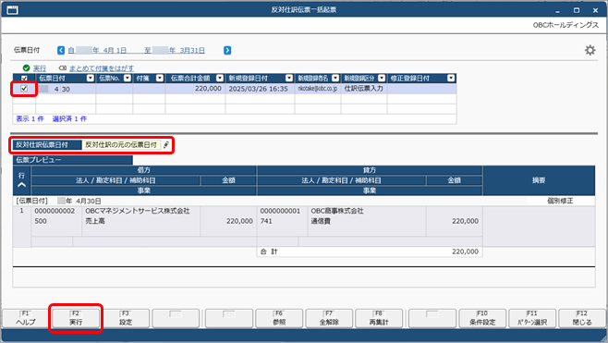608x343 pixels.
Task: Click the 表示 1 件 count text
Action: tap(30, 118)
